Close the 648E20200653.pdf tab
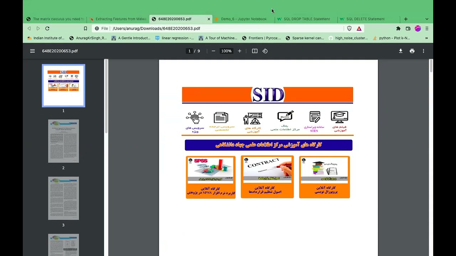Viewport: 456px width, 256px height. click(x=209, y=19)
